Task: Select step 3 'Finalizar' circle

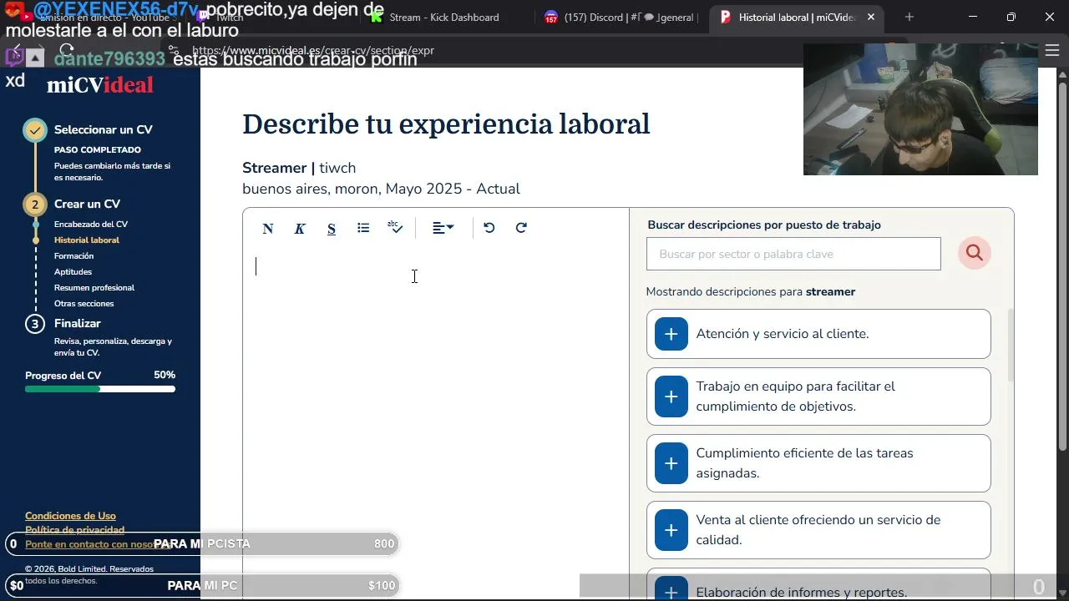Action: point(35,324)
